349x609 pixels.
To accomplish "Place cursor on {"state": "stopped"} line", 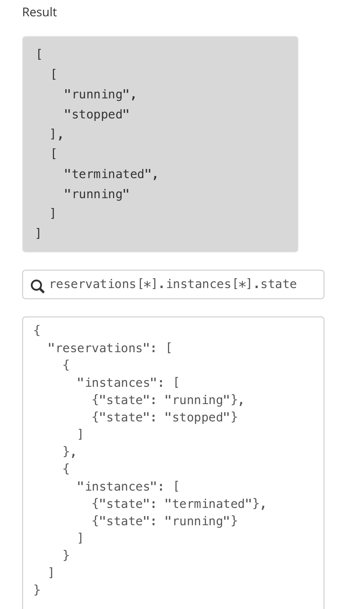I will tap(165, 417).
